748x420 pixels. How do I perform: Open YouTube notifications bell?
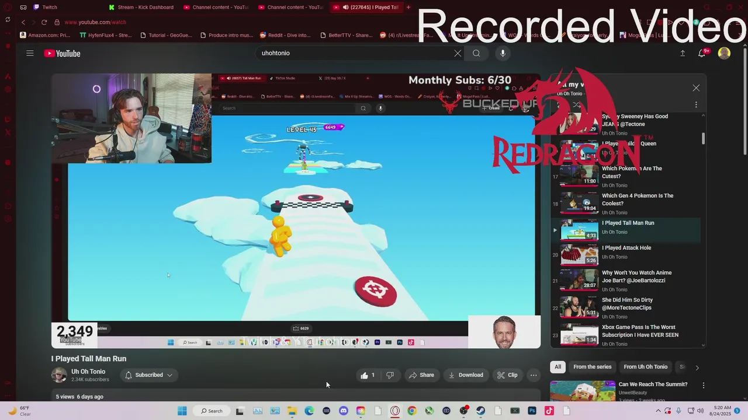click(x=702, y=53)
